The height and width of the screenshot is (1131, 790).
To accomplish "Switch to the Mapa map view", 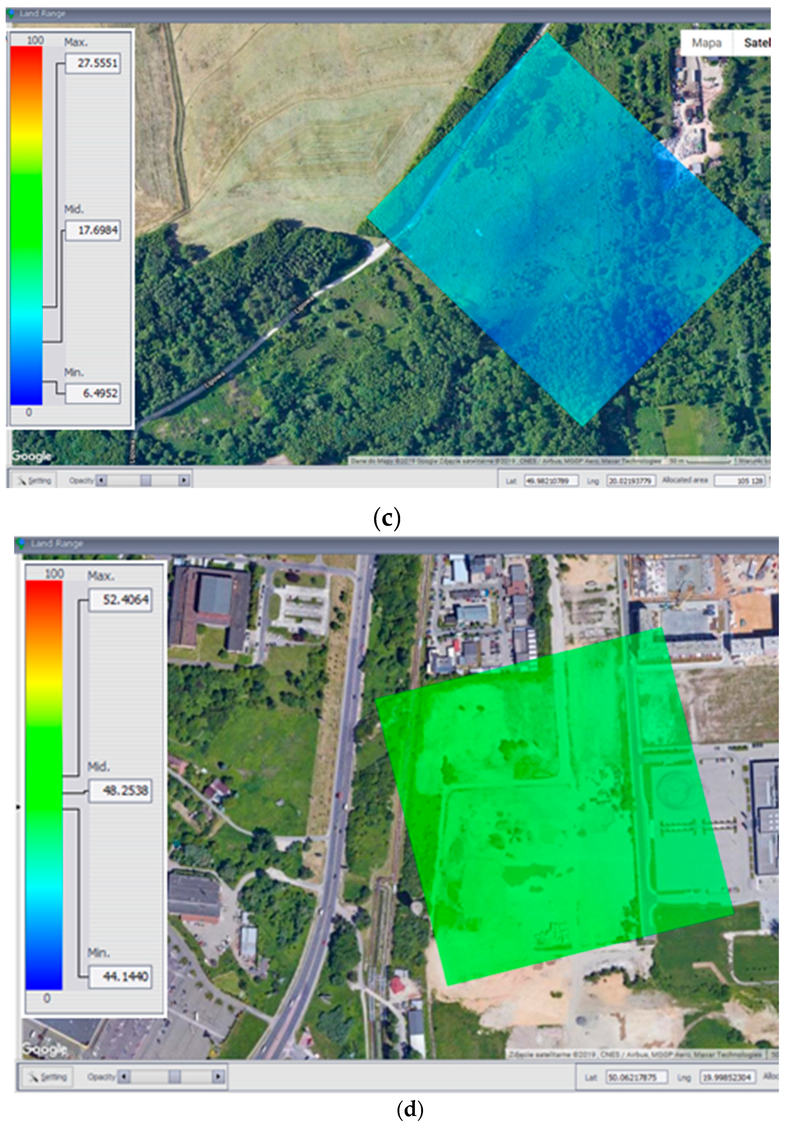I will [x=706, y=43].
